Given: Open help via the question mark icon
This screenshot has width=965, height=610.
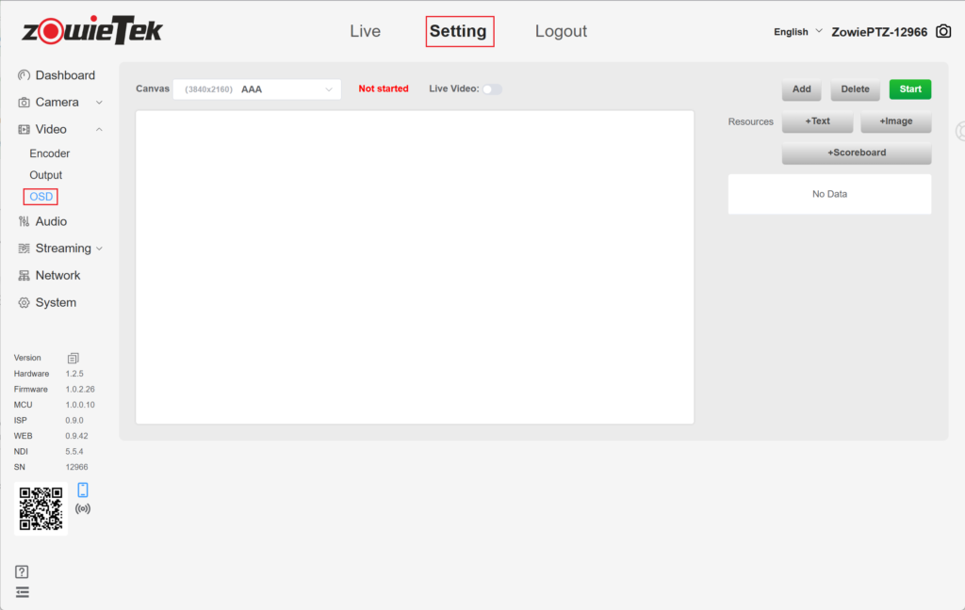Looking at the screenshot, I should (x=23, y=571).
